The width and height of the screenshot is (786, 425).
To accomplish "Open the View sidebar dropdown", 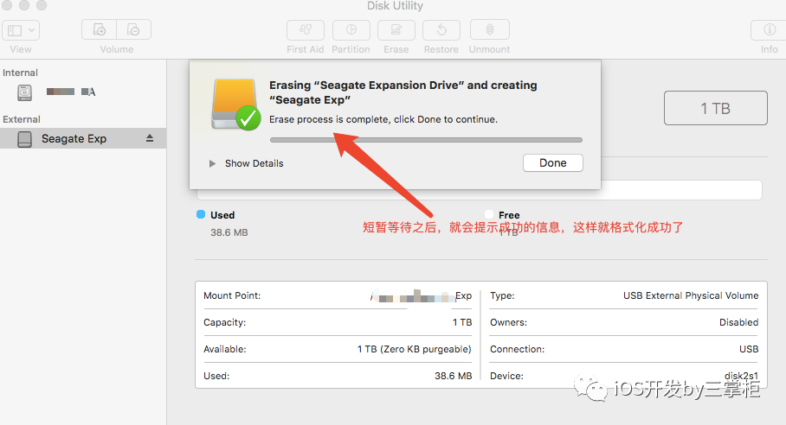I will tap(21, 30).
